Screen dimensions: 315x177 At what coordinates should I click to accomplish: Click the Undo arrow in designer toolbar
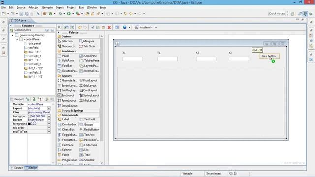coord(80,27)
